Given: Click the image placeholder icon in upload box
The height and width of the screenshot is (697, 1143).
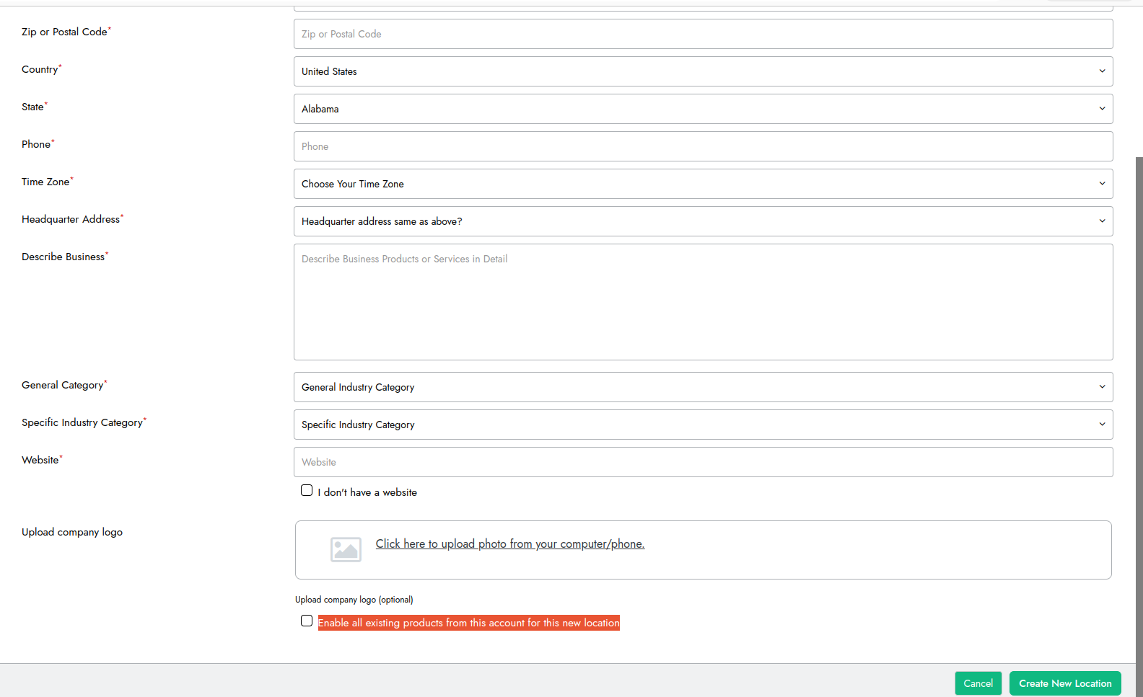Looking at the screenshot, I should coord(346,549).
